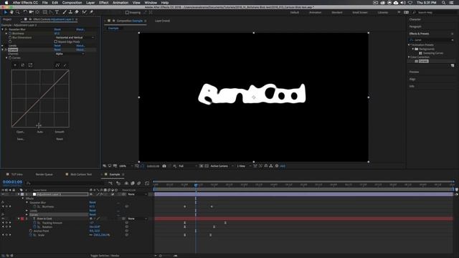Hide the text layer with eye toggle

[3, 219]
